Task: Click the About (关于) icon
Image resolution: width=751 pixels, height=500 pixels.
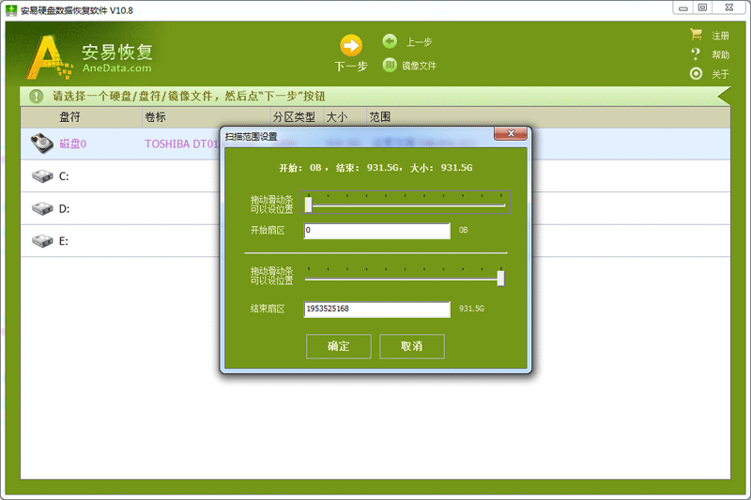Action: 697,74
